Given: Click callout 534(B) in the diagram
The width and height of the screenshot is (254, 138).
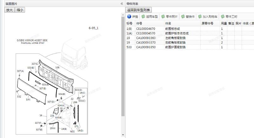Looking at the screenshot, I should (62, 94).
